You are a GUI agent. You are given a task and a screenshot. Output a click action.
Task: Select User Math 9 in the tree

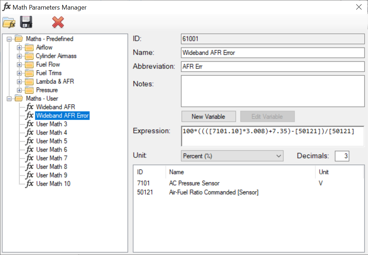(52, 175)
